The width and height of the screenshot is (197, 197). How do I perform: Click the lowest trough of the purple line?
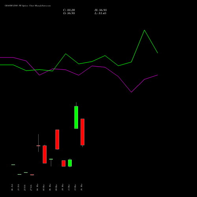click(131, 92)
